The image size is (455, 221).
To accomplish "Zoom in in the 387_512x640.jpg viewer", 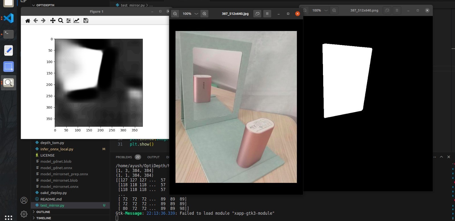I will [x=204, y=14].
